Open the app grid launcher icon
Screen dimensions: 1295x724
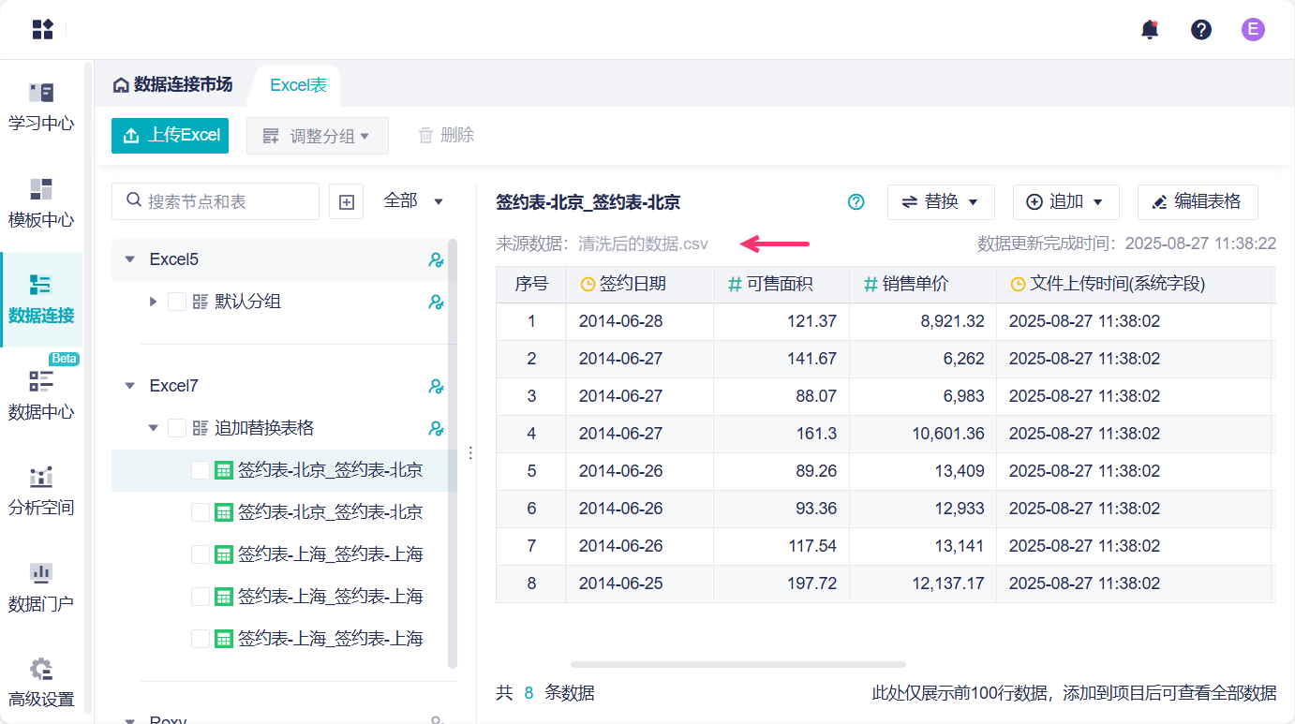[x=42, y=29]
